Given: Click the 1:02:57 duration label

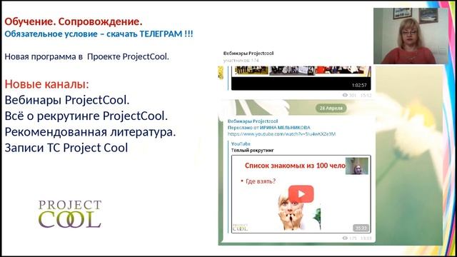Looking at the screenshot, I should pos(359,86).
